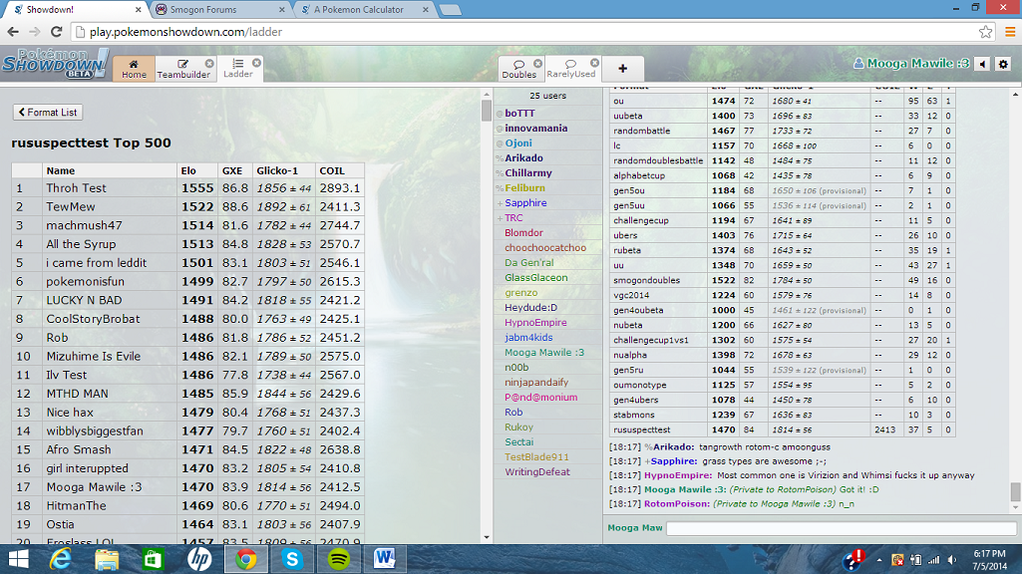1022x574 pixels.
Task: Reload the page in Chrome
Action: click(x=57, y=32)
